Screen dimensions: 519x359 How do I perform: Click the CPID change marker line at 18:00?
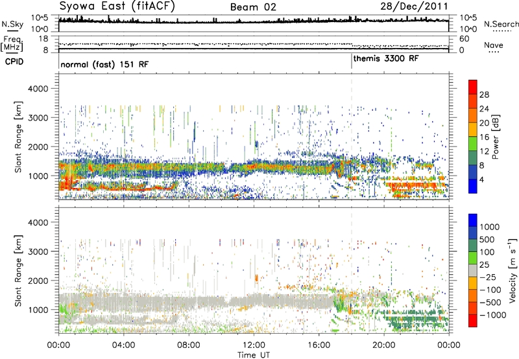[352, 62]
